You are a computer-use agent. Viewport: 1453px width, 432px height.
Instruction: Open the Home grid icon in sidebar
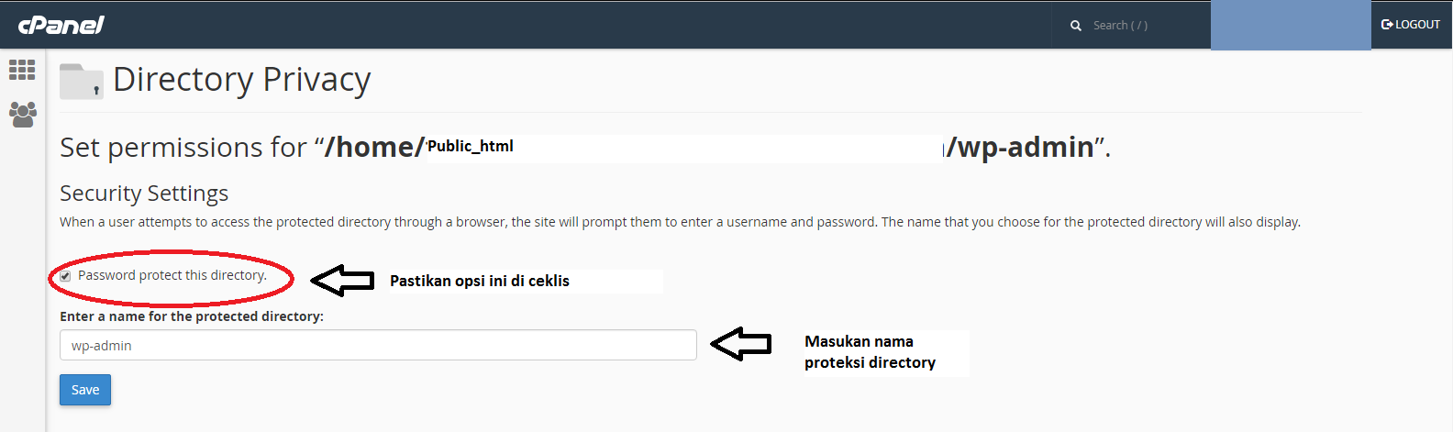pyautogui.click(x=22, y=70)
